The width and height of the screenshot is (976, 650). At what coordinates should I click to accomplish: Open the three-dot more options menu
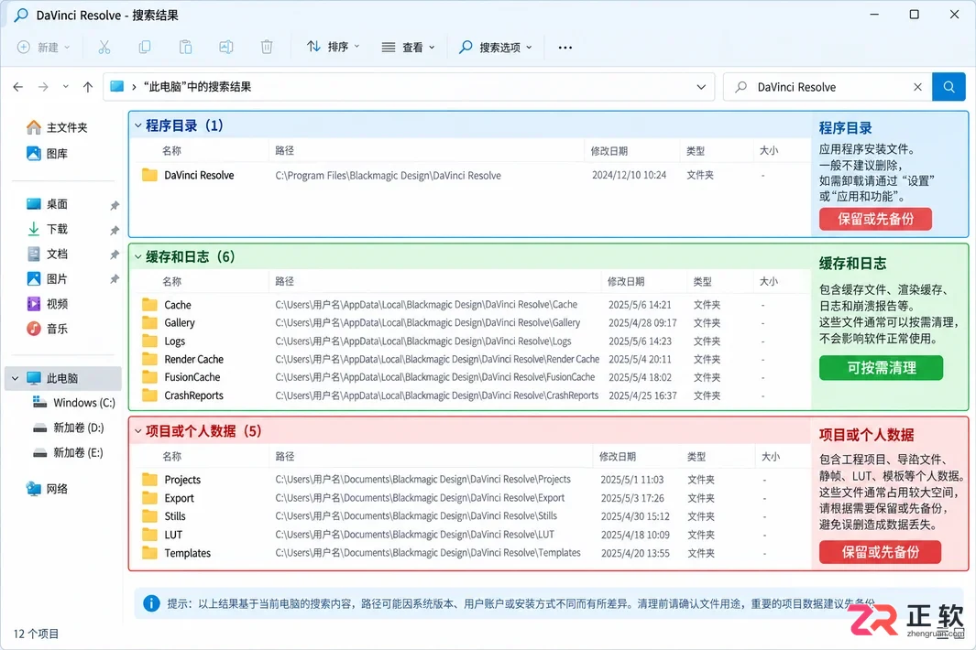[565, 48]
